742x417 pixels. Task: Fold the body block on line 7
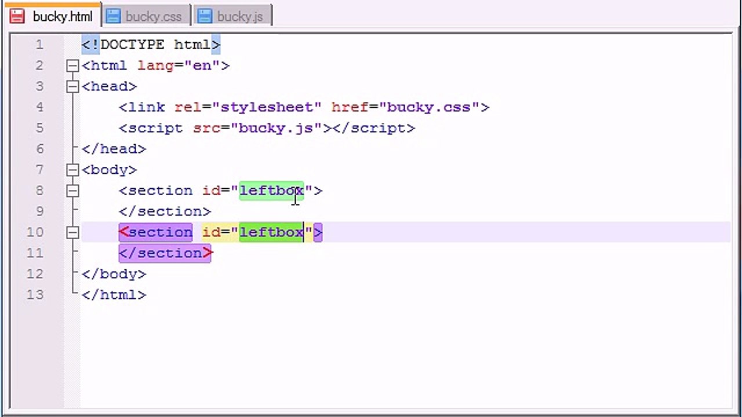[x=72, y=170]
